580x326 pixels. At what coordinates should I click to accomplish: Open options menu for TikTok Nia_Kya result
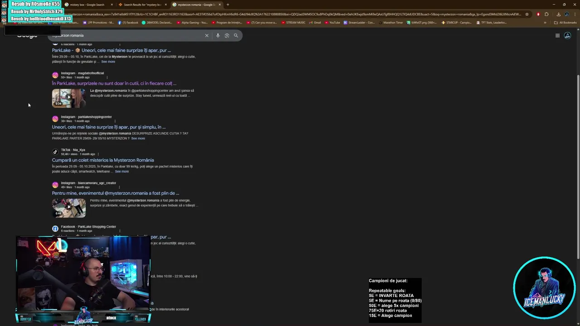98,154
